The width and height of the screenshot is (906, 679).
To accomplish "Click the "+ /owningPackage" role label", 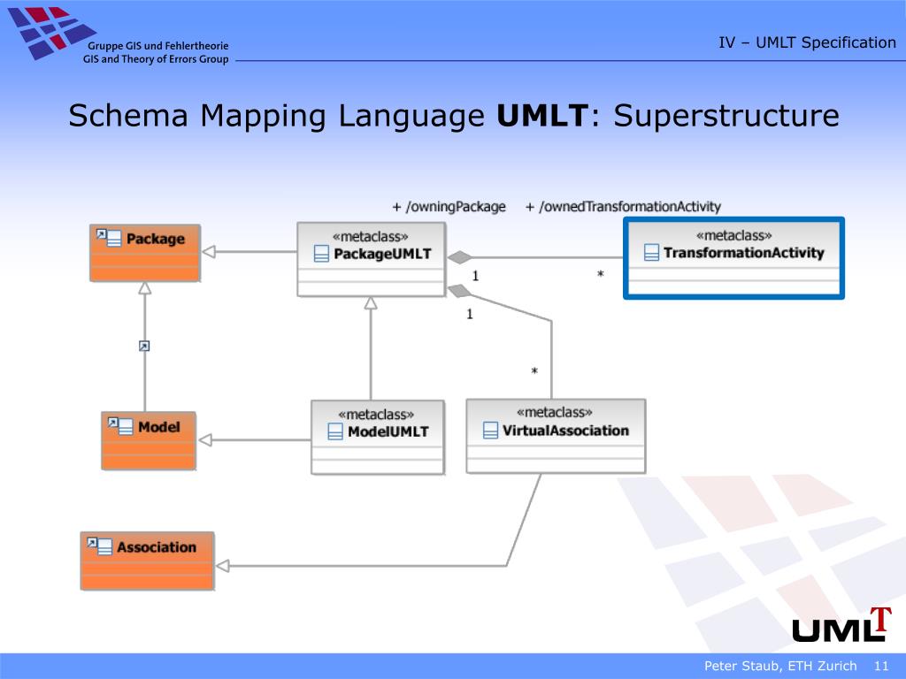I will tap(449, 207).
